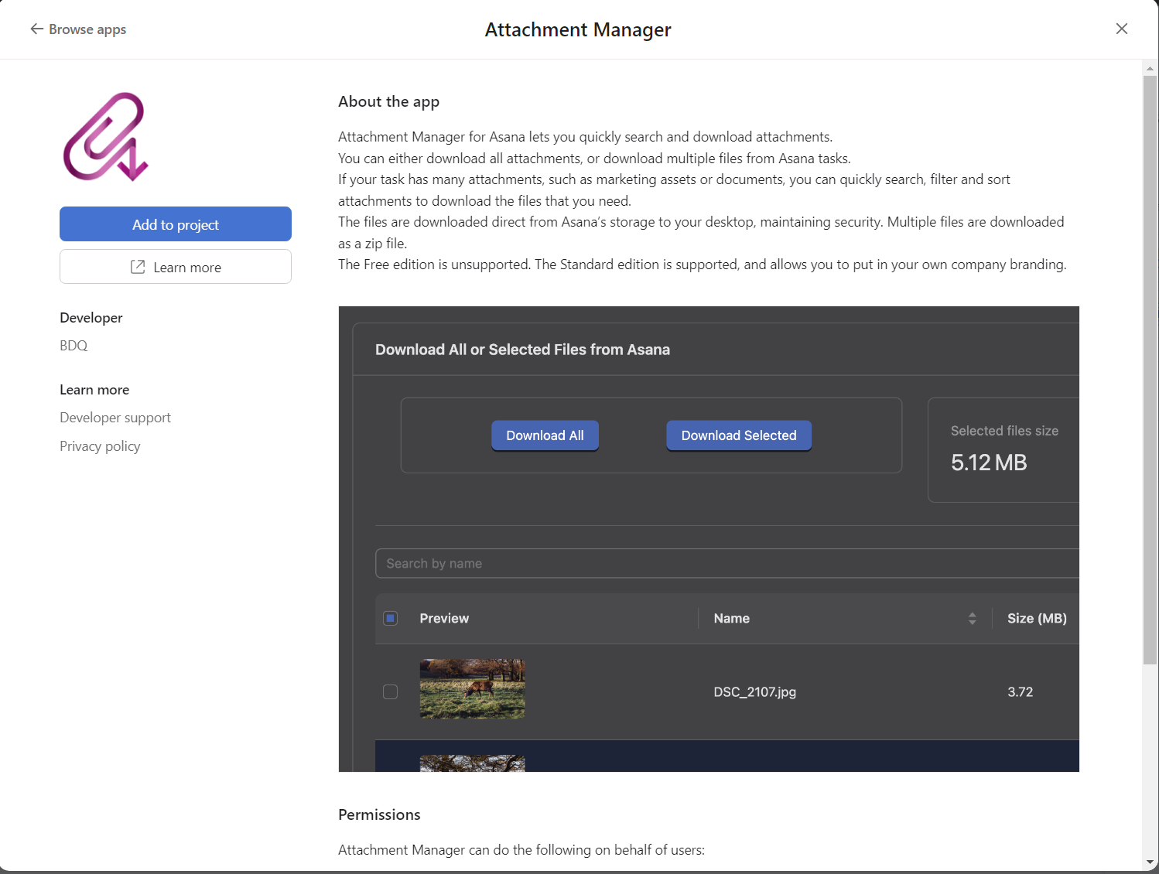Click the deer photo thumbnail preview
Image resolution: width=1159 pixels, height=874 pixels.
pos(472,688)
